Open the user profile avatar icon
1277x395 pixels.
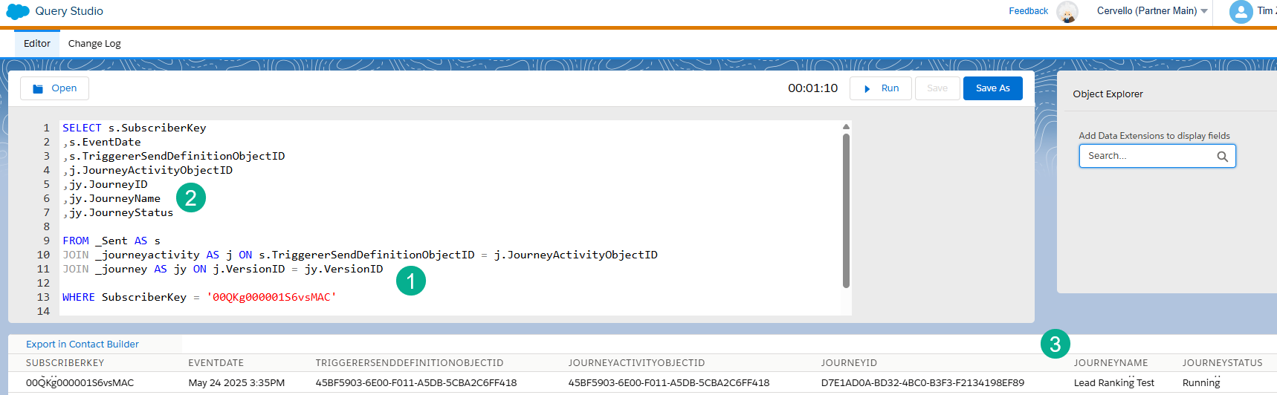tap(1241, 11)
